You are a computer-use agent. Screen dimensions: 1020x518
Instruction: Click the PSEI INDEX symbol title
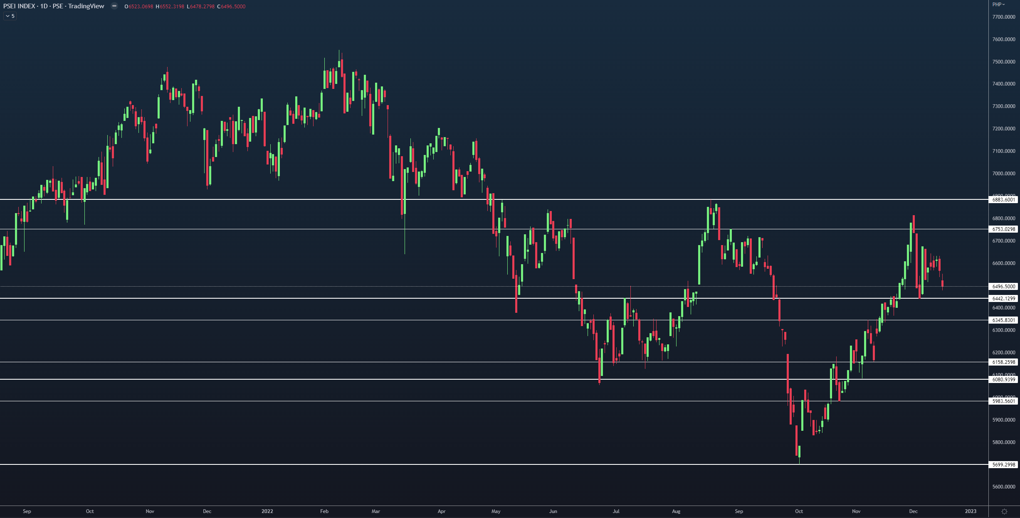20,6
